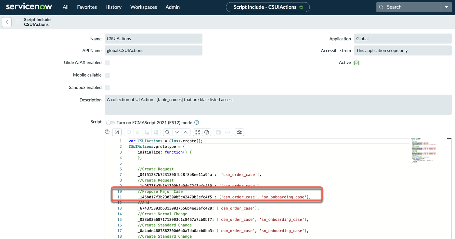
Task: Toggle syntax editor macros button
Action: tap(117, 132)
